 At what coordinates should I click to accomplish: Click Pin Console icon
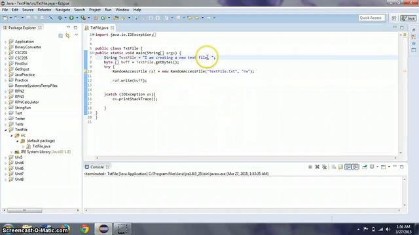pyautogui.click(x=365, y=167)
